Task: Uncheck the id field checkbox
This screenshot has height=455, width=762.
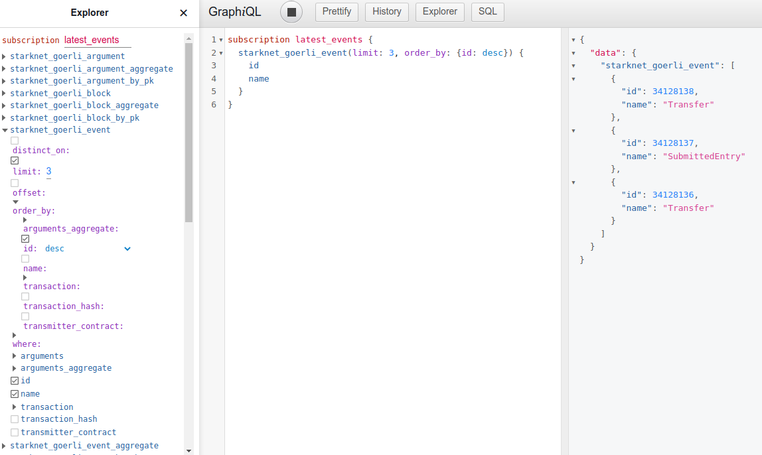Action: [x=15, y=381]
